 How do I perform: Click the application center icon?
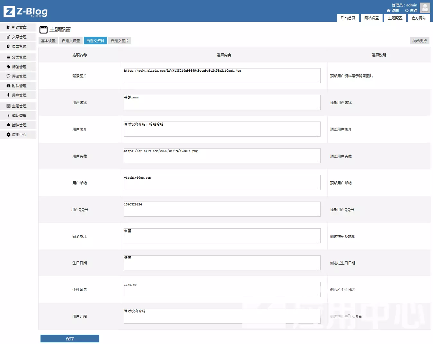(x=8, y=135)
